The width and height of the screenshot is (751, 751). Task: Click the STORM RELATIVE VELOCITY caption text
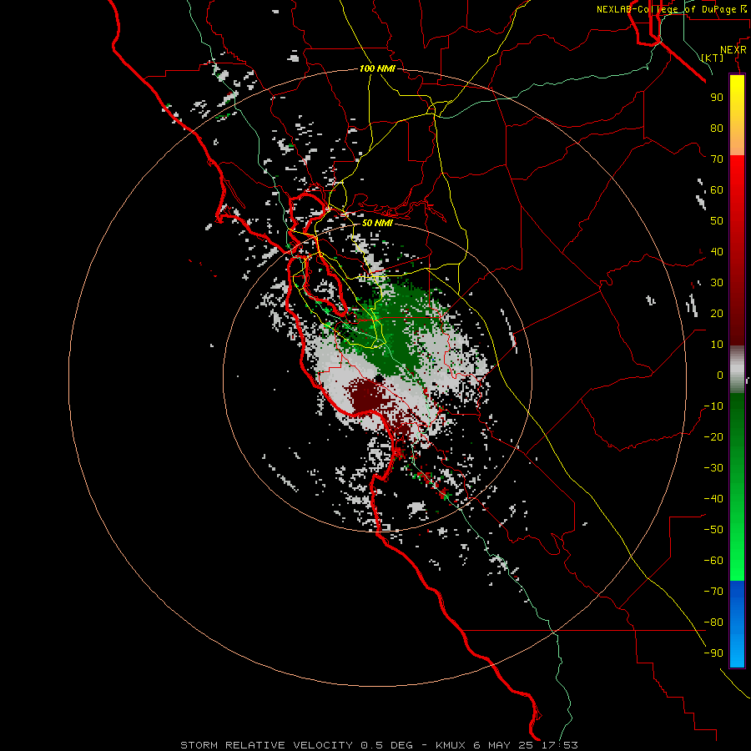pyautogui.click(x=266, y=745)
